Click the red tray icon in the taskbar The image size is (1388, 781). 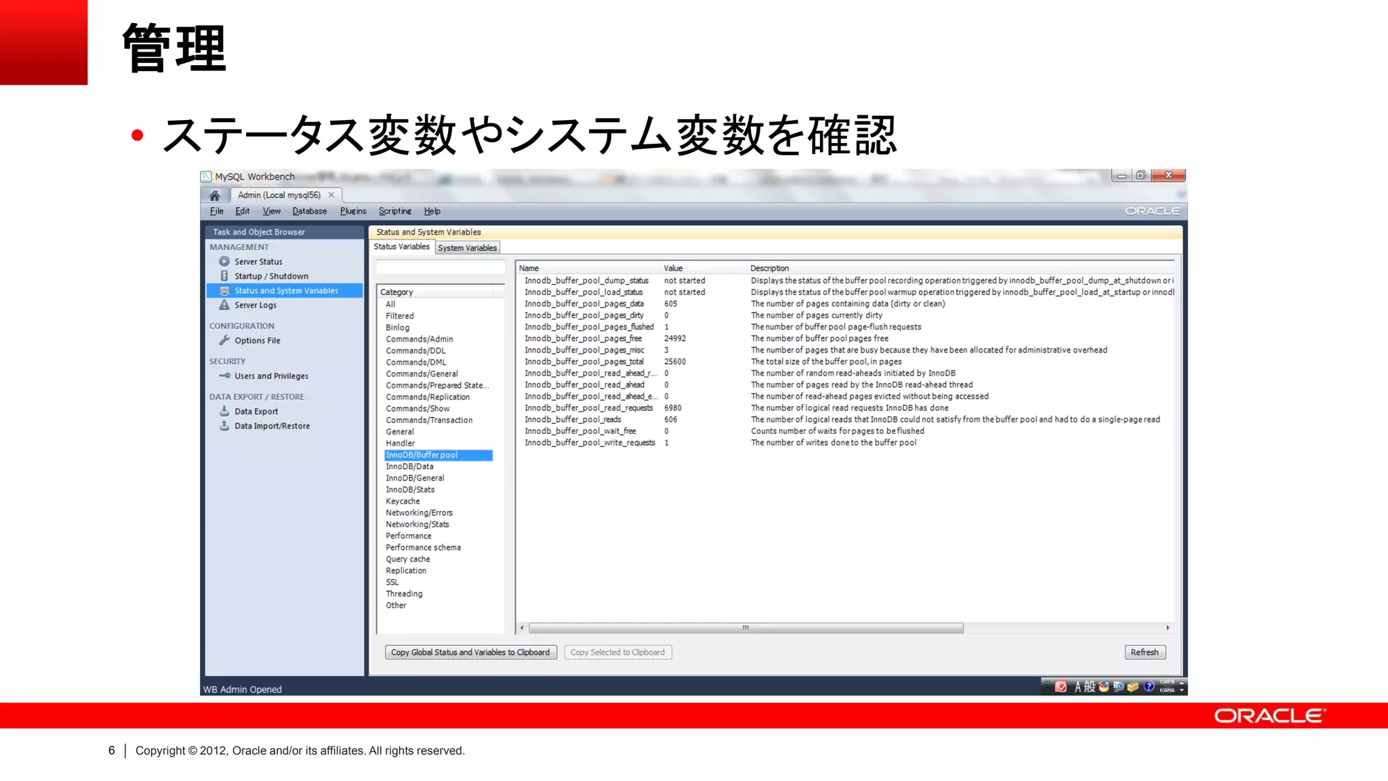pyautogui.click(x=1061, y=687)
